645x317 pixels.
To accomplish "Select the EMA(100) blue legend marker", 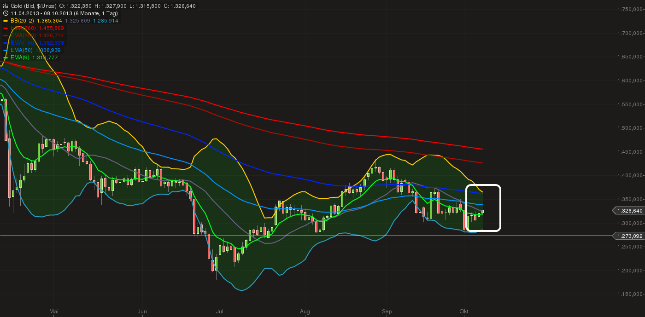I will 5,42.
